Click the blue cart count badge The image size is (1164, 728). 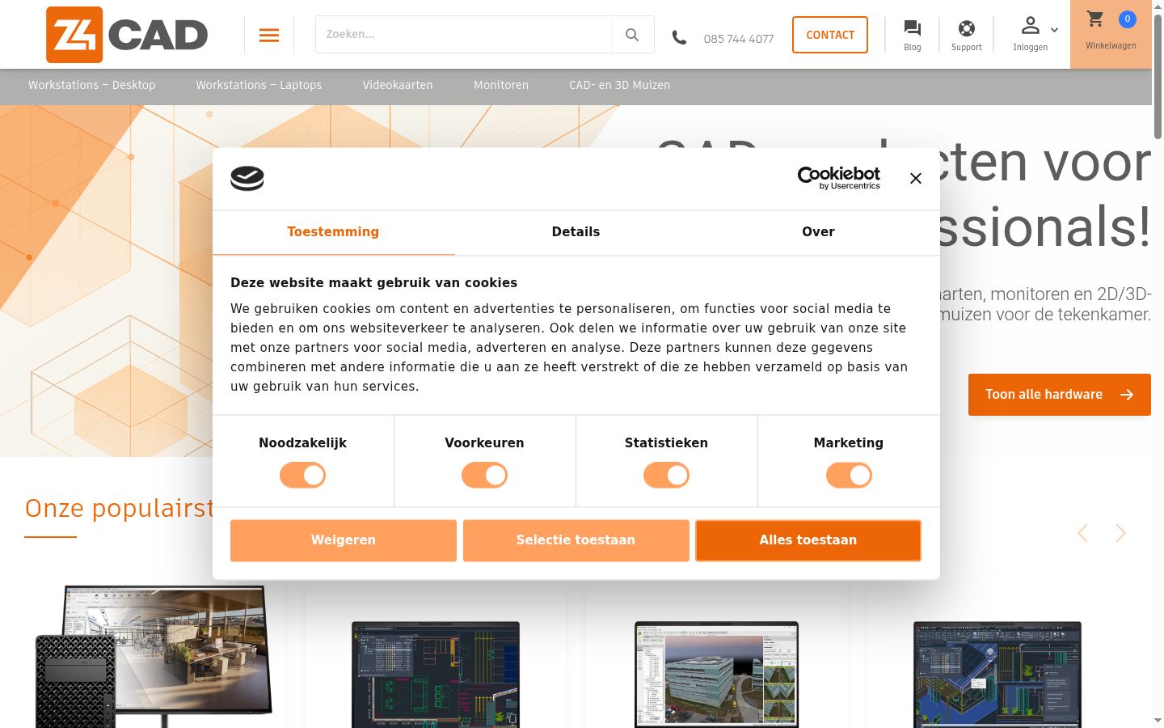[1128, 19]
